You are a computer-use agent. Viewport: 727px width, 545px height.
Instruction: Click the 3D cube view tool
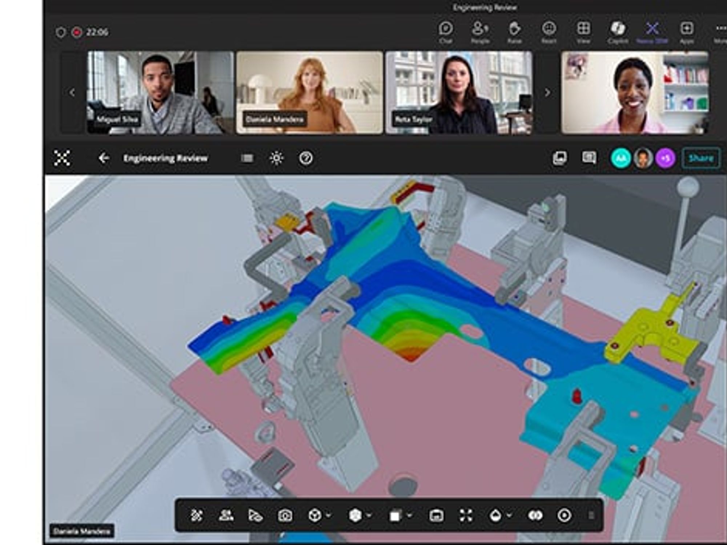pos(314,515)
